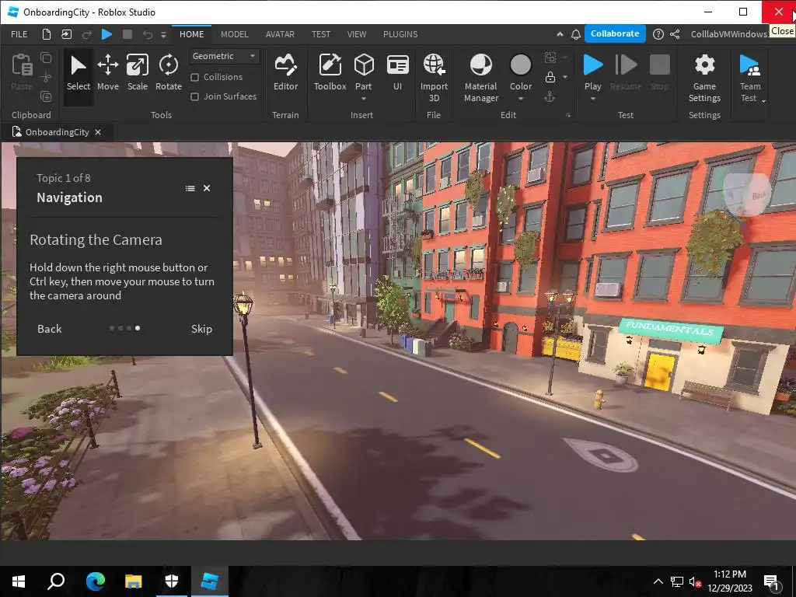Click the open-place icon in quick access bar
Viewport: 796px width, 597px height.
pos(67,34)
